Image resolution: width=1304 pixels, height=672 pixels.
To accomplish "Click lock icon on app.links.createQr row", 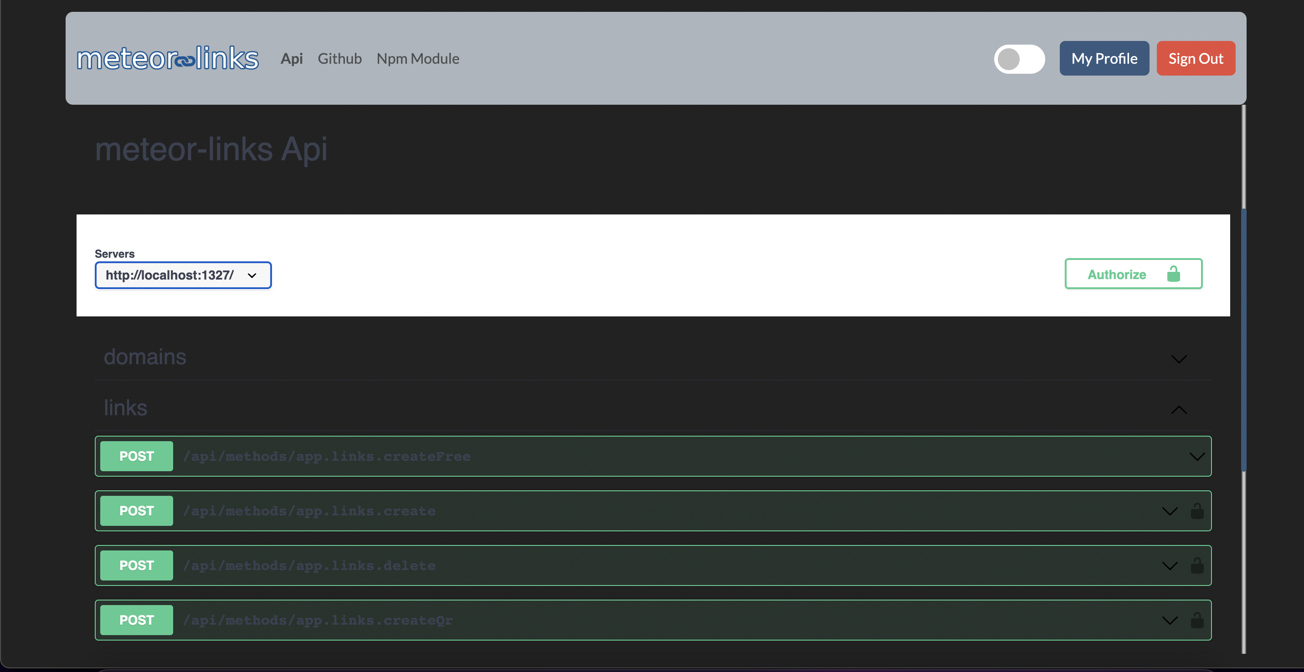I will tap(1196, 620).
